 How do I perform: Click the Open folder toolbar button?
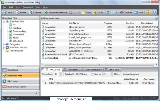pos(86,13)
